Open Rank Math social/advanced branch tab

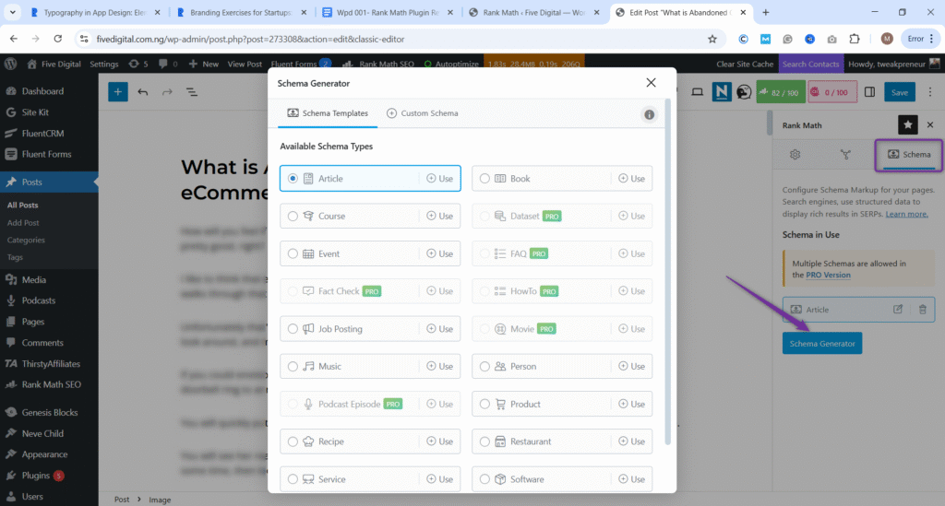click(845, 155)
